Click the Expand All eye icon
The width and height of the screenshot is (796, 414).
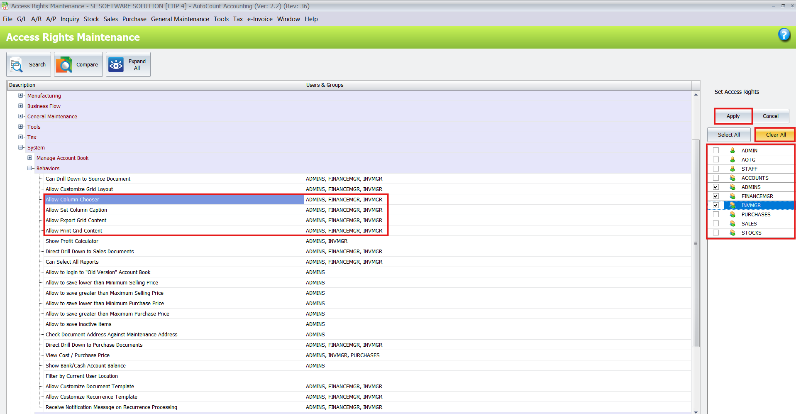click(x=116, y=65)
